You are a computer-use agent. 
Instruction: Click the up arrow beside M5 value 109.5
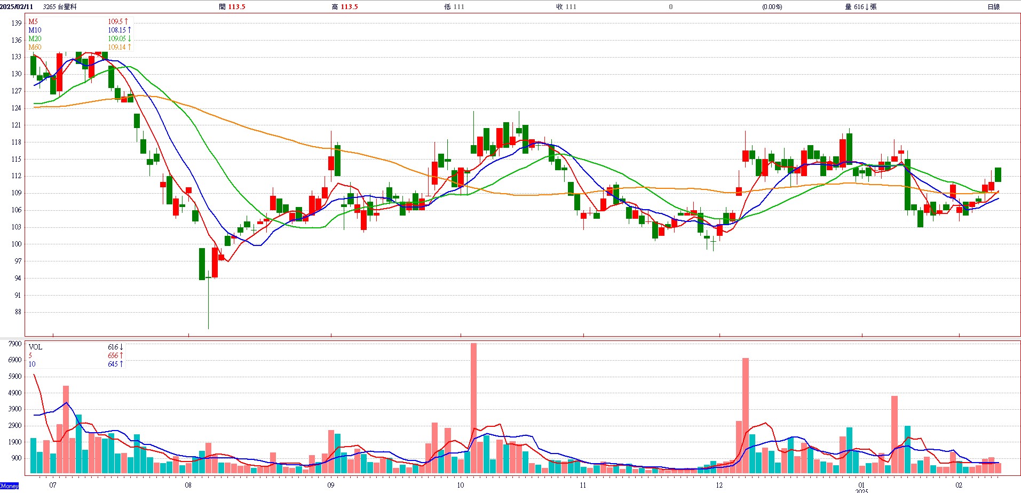coord(126,21)
